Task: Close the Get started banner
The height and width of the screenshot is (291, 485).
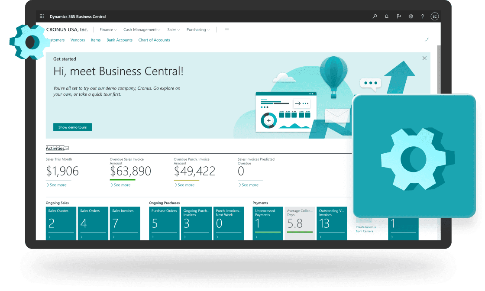Action: 424,58
